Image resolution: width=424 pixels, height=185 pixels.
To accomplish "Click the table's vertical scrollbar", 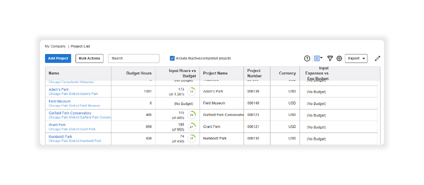I will 379,112.
